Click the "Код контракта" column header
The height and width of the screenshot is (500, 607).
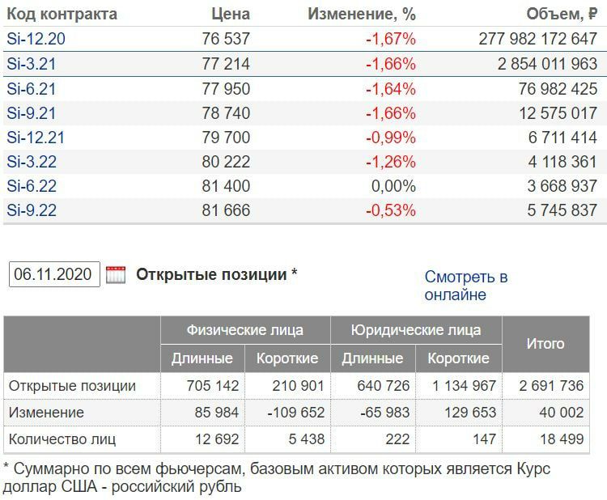62,14
